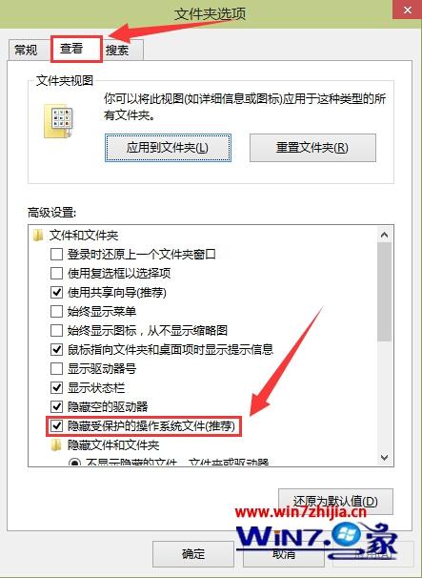This screenshot has width=422, height=578.
Task: Click 重置文件夹(R) button
Action: click(312, 148)
